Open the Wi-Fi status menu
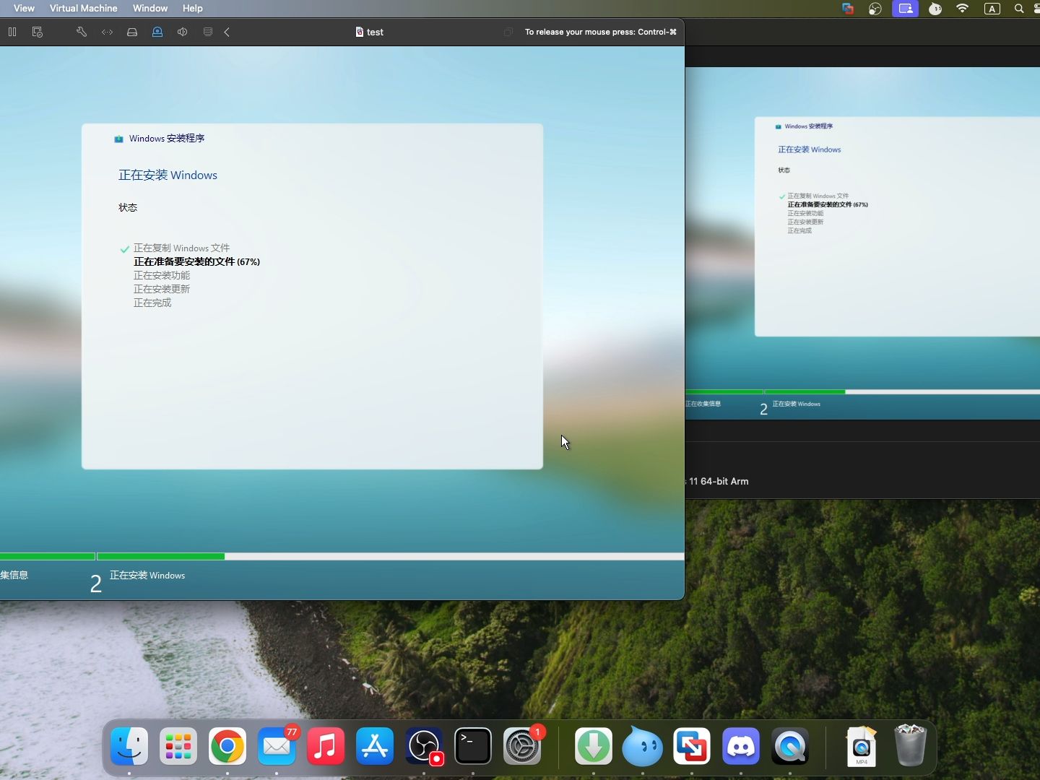The height and width of the screenshot is (780, 1040). 963,9
